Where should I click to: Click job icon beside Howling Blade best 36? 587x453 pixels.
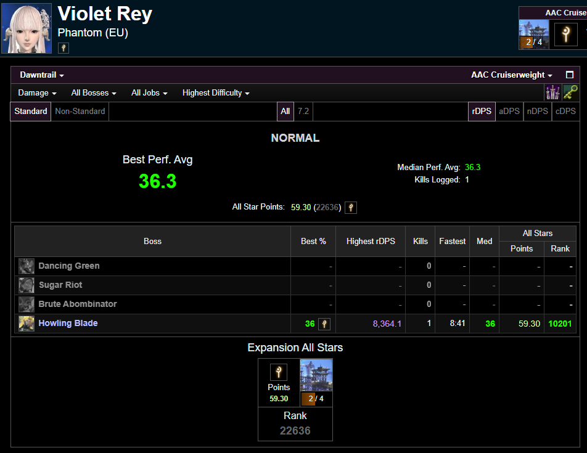tap(324, 324)
